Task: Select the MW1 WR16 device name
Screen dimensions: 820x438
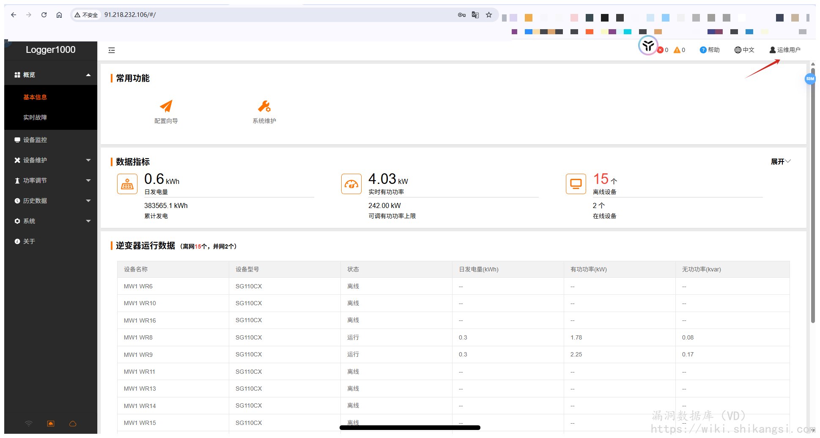Action: click(140, 320)
